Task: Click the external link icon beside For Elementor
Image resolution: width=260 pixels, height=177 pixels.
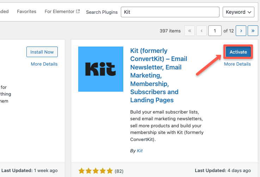Action: [x=78, y=12]
